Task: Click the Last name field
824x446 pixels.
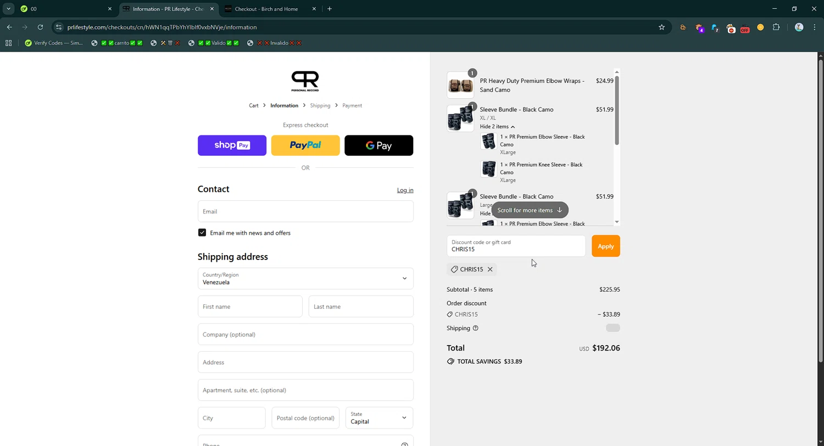Action: click(x=361, y=307)
